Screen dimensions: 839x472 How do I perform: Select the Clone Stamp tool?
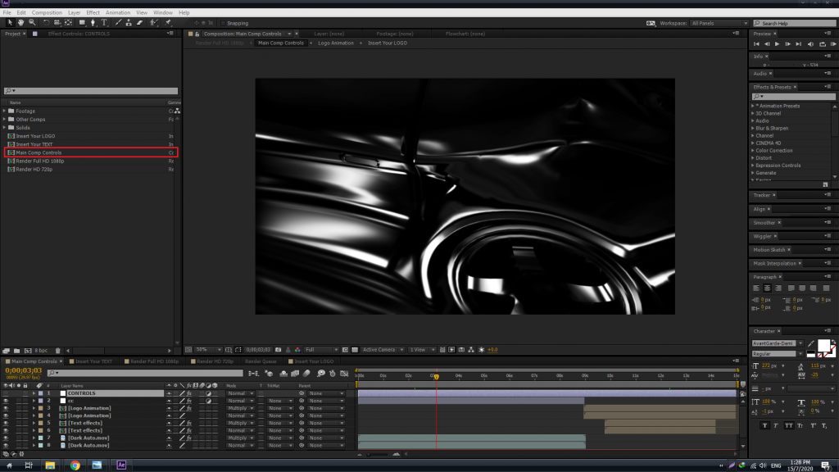[129, 22]
